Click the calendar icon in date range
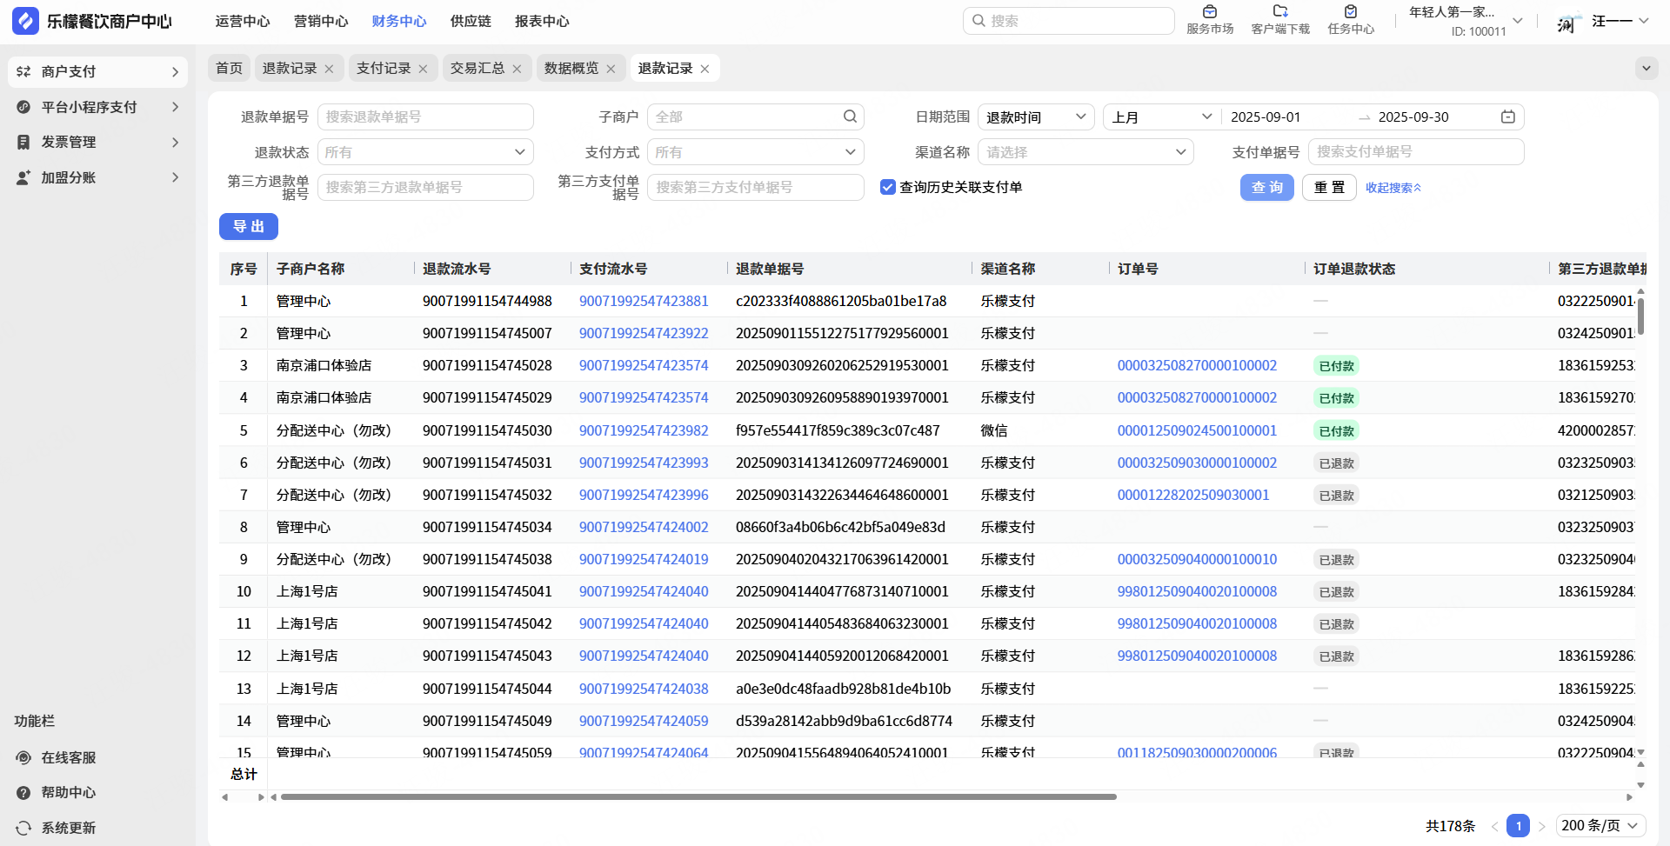The image size is (1670, 846). click(1507, 117)
